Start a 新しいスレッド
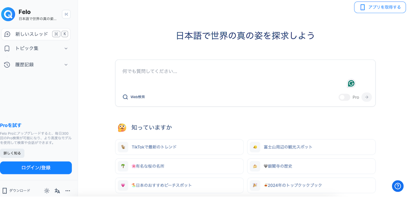This screenshot has width=410, height=197. 36,34
